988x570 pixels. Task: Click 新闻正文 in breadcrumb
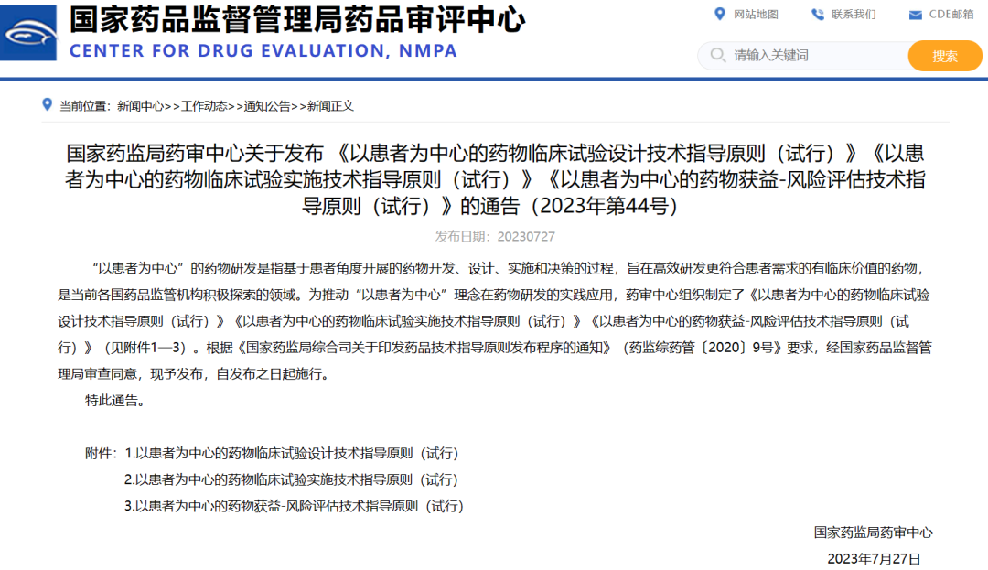[x=330, y=106]
